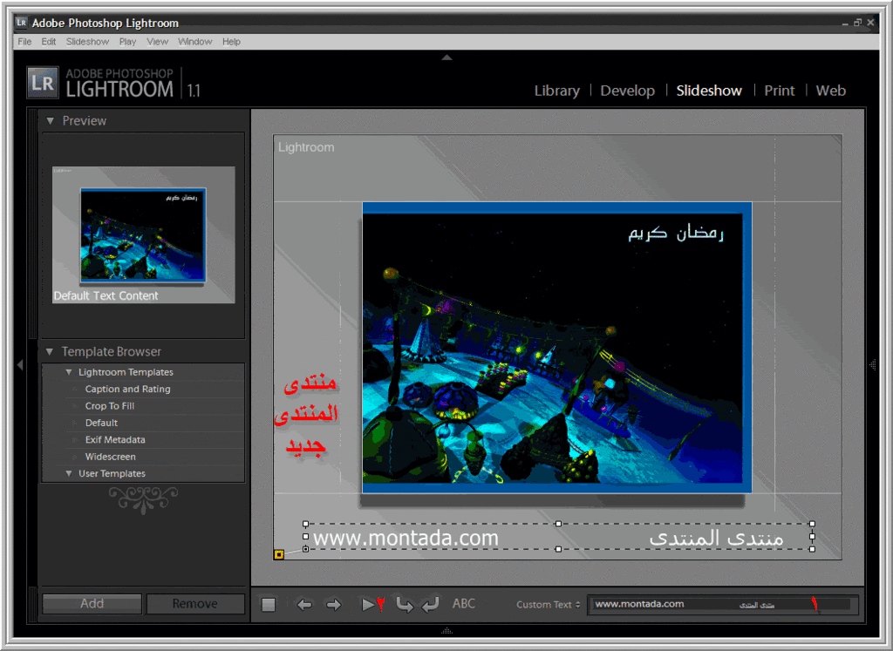Click the Add template button
The width and height of the screenshot is (893, 651).
tap(92, 604)
